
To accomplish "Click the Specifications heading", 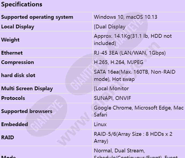I will click(x=22, y=5).
